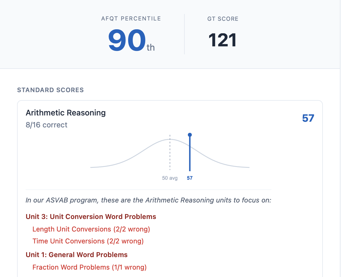The height and width of the screenshot is (277, 341).
Task: Open Unit 3: Unit Conversion Word Problems
Action: (x=91, y=216)
